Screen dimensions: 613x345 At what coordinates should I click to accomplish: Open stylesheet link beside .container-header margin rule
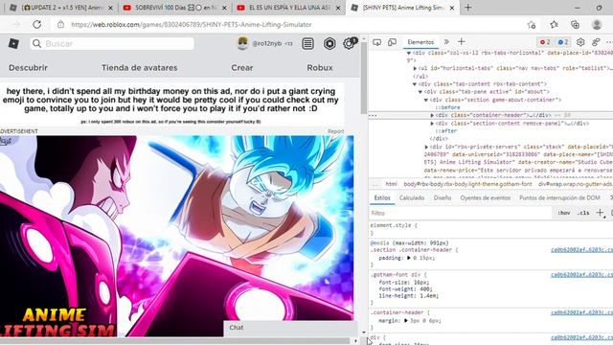pos(581,312)
